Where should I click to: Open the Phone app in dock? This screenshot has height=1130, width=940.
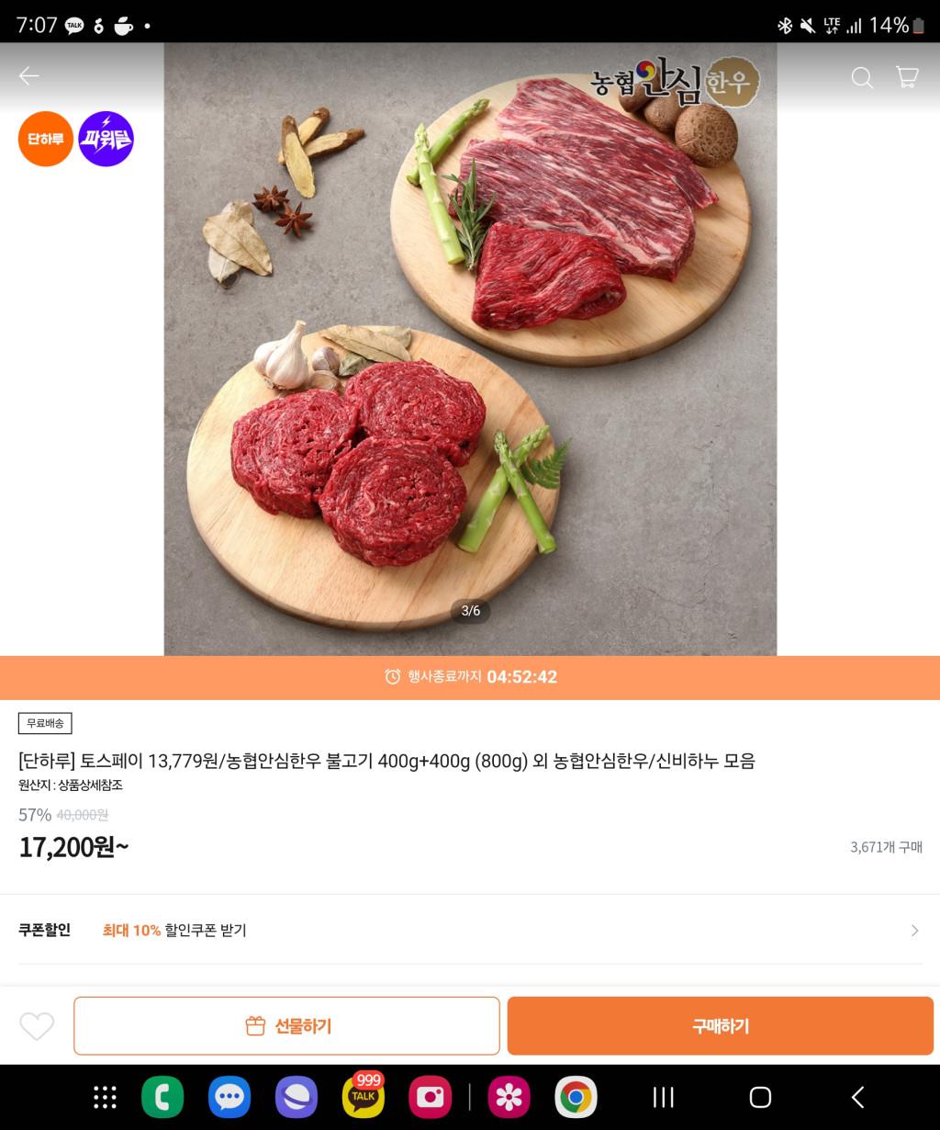pos(162,1097)
